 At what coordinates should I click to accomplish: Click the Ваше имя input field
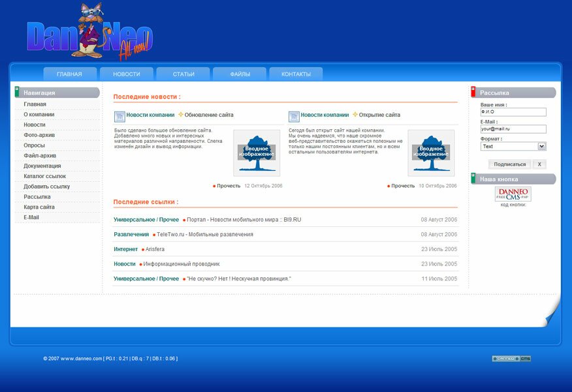coord(513,112)
